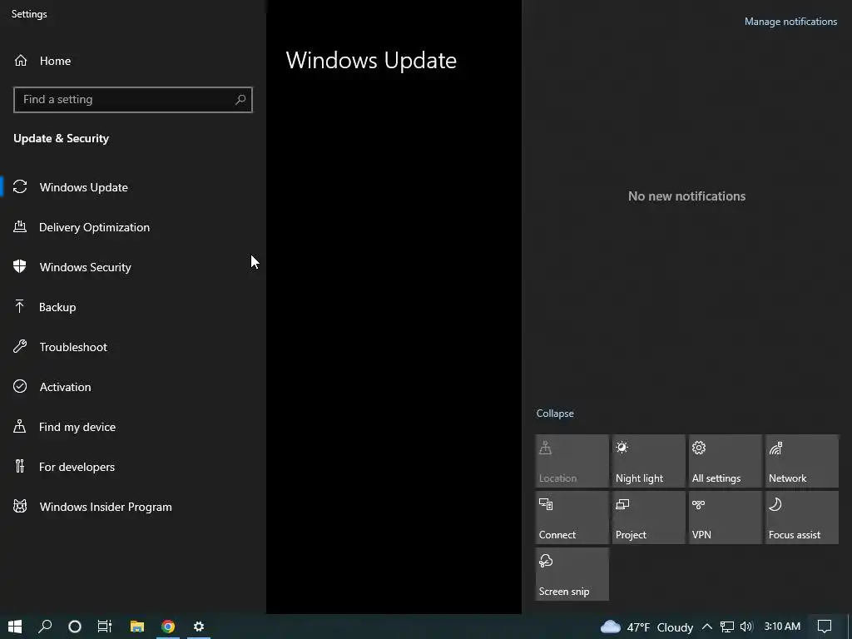Screen dimensions: 852x639
Task: Open the Project quick action tile
Action: (648, 518)
